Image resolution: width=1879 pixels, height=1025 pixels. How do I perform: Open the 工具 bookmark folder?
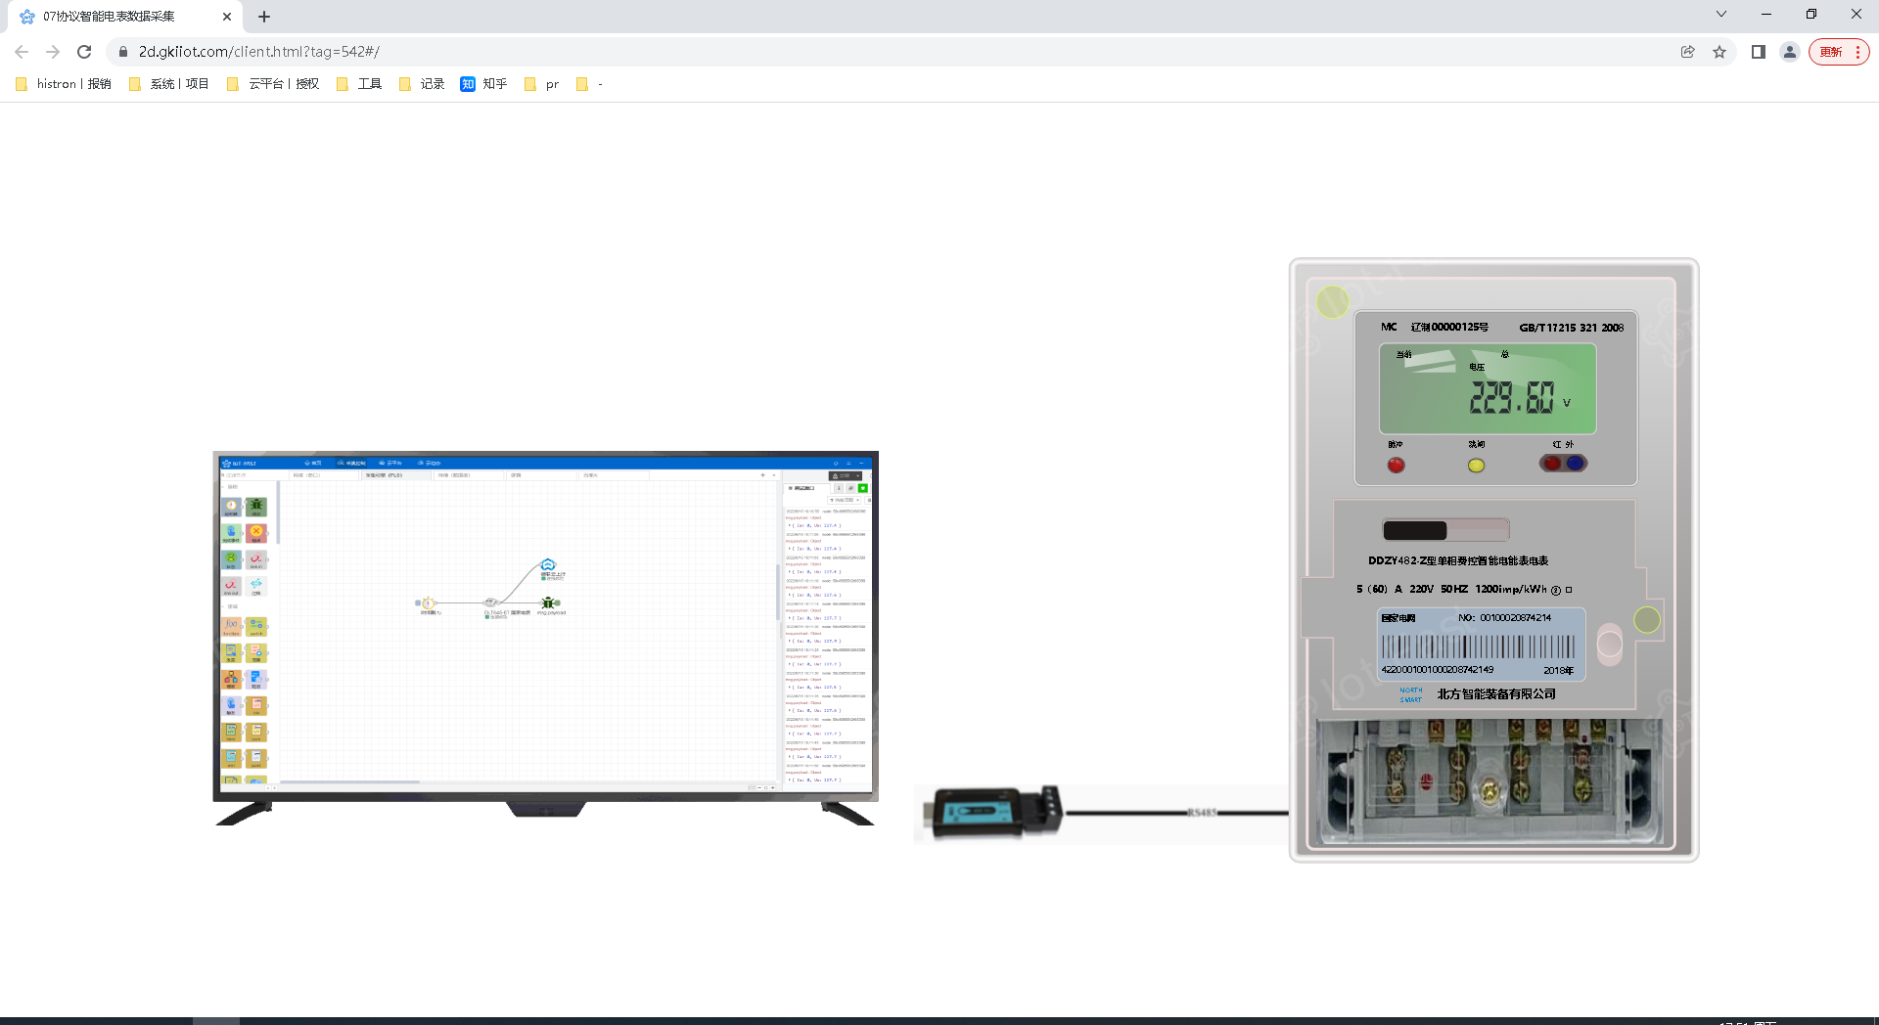click(x=359, y=84)
